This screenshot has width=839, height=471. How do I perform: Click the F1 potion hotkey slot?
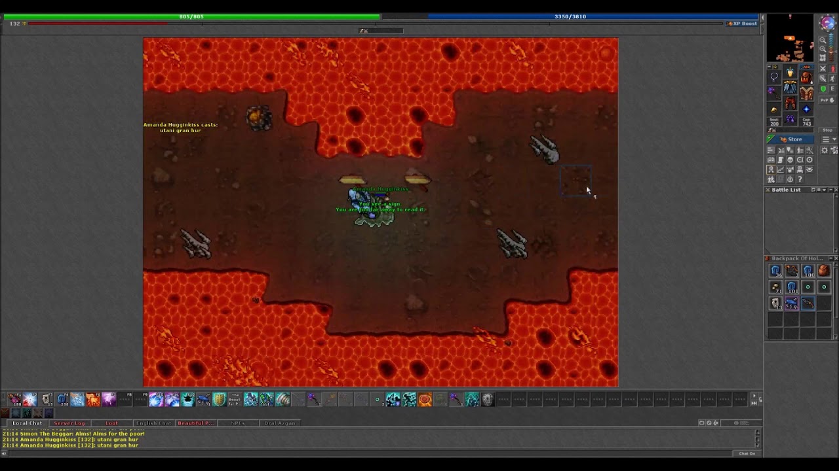tap(14, 399)
